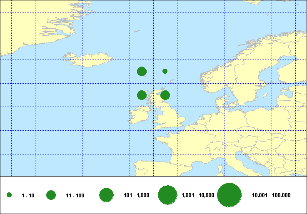The image size is (307, 214).
Task: Click the "10,001 - 100,000" legend label
Action: coord(271,195)
